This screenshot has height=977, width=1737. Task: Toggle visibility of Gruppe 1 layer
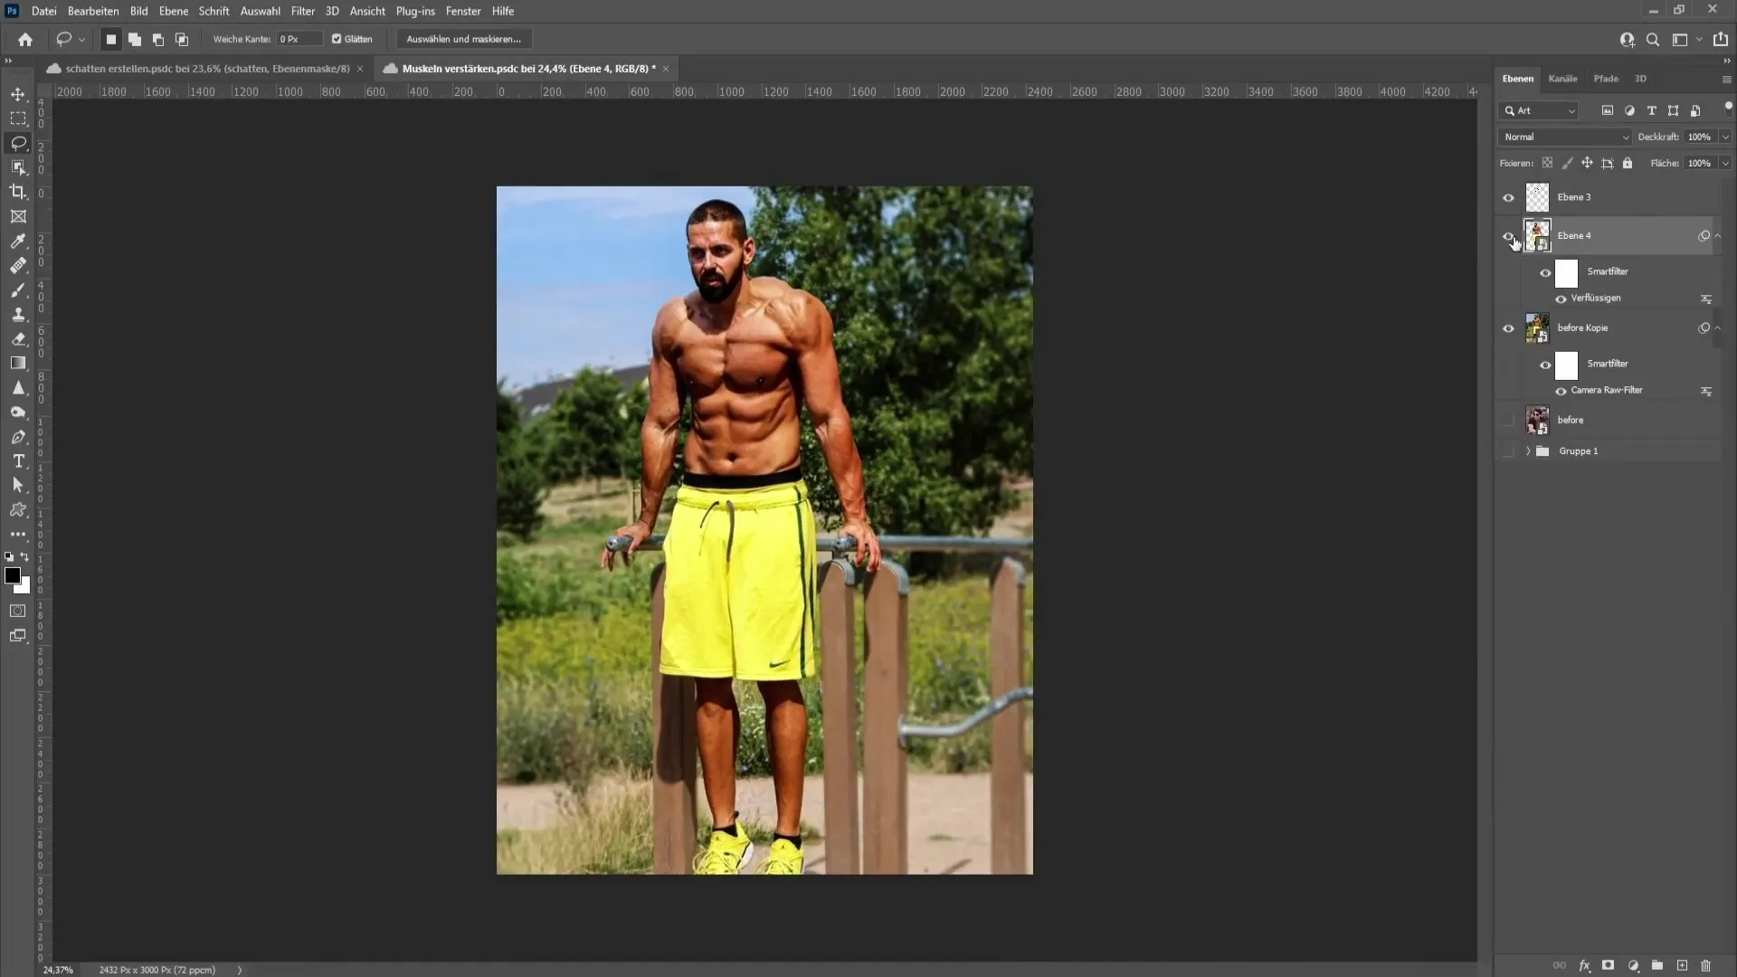(1508, 451)
